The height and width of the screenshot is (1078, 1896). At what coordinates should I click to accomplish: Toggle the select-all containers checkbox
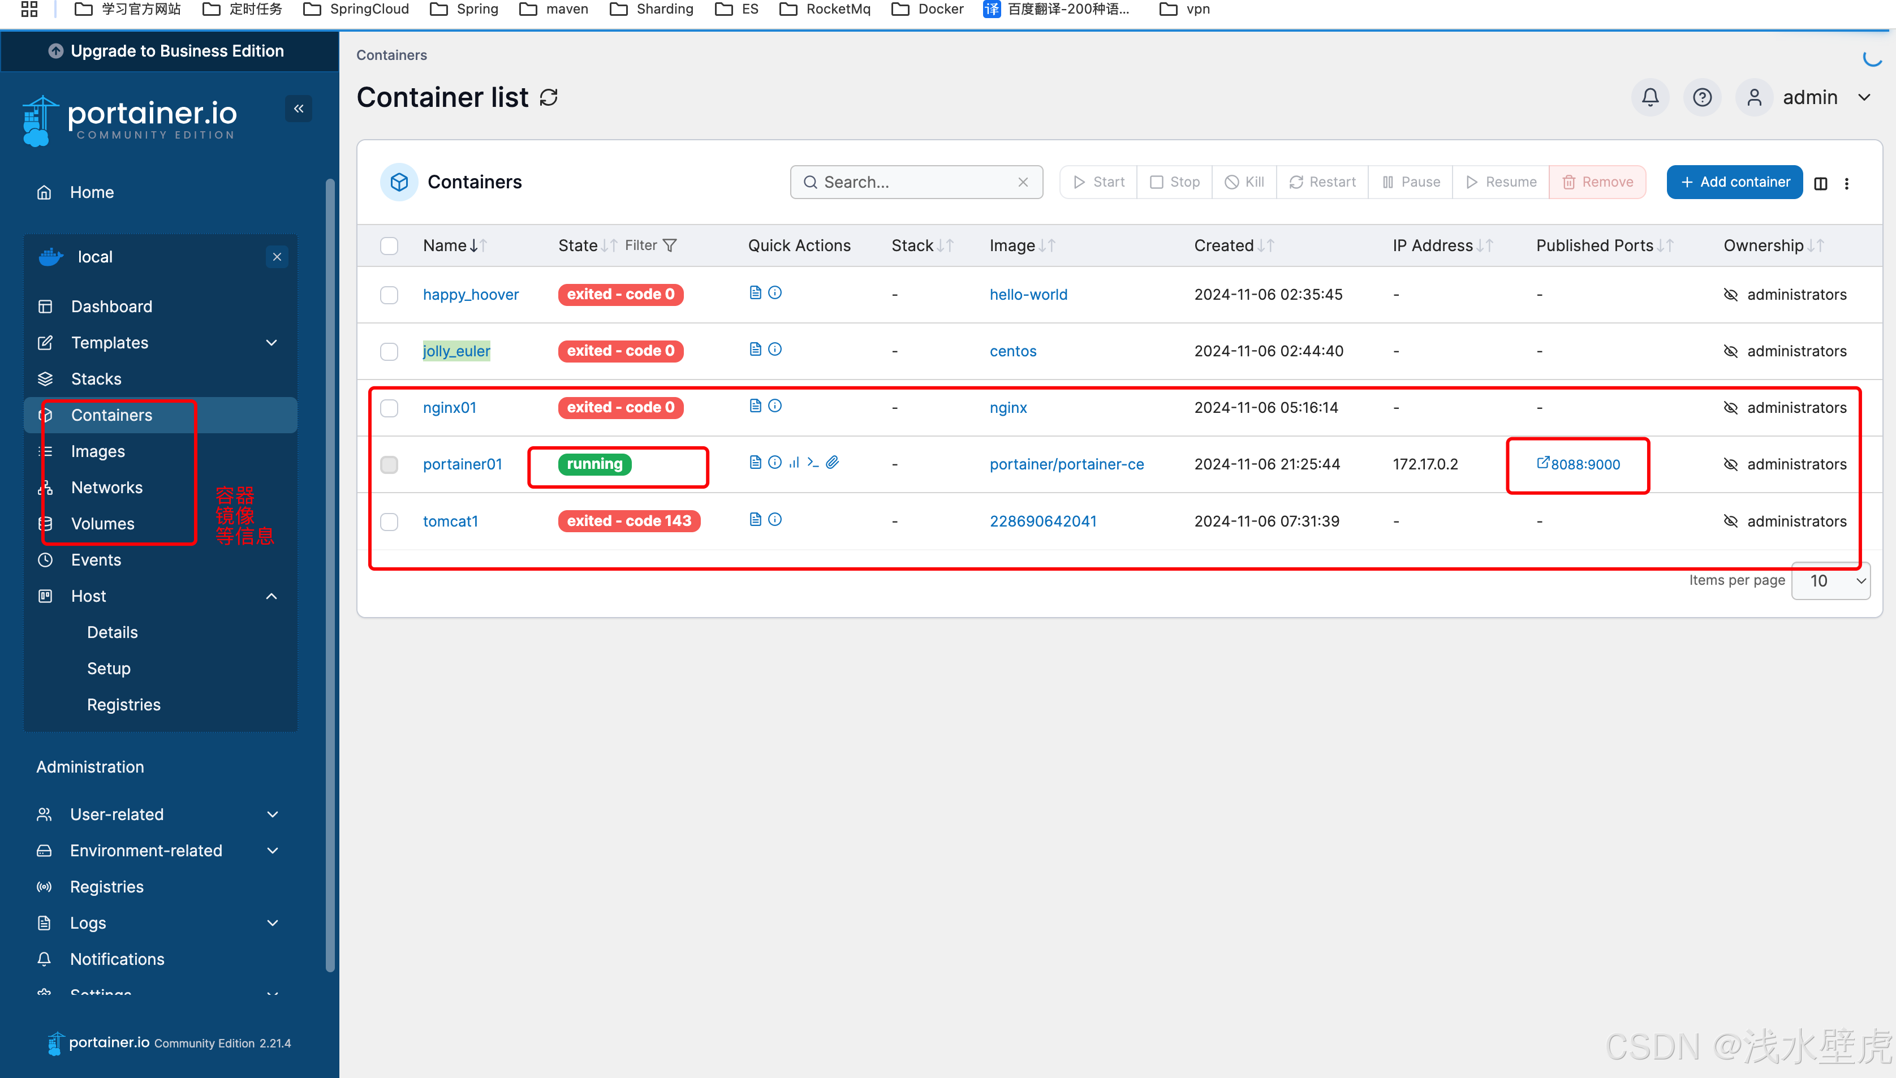pyautogui.click(x=389, y=246)
